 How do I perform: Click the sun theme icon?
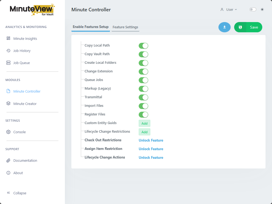[262, 9]
